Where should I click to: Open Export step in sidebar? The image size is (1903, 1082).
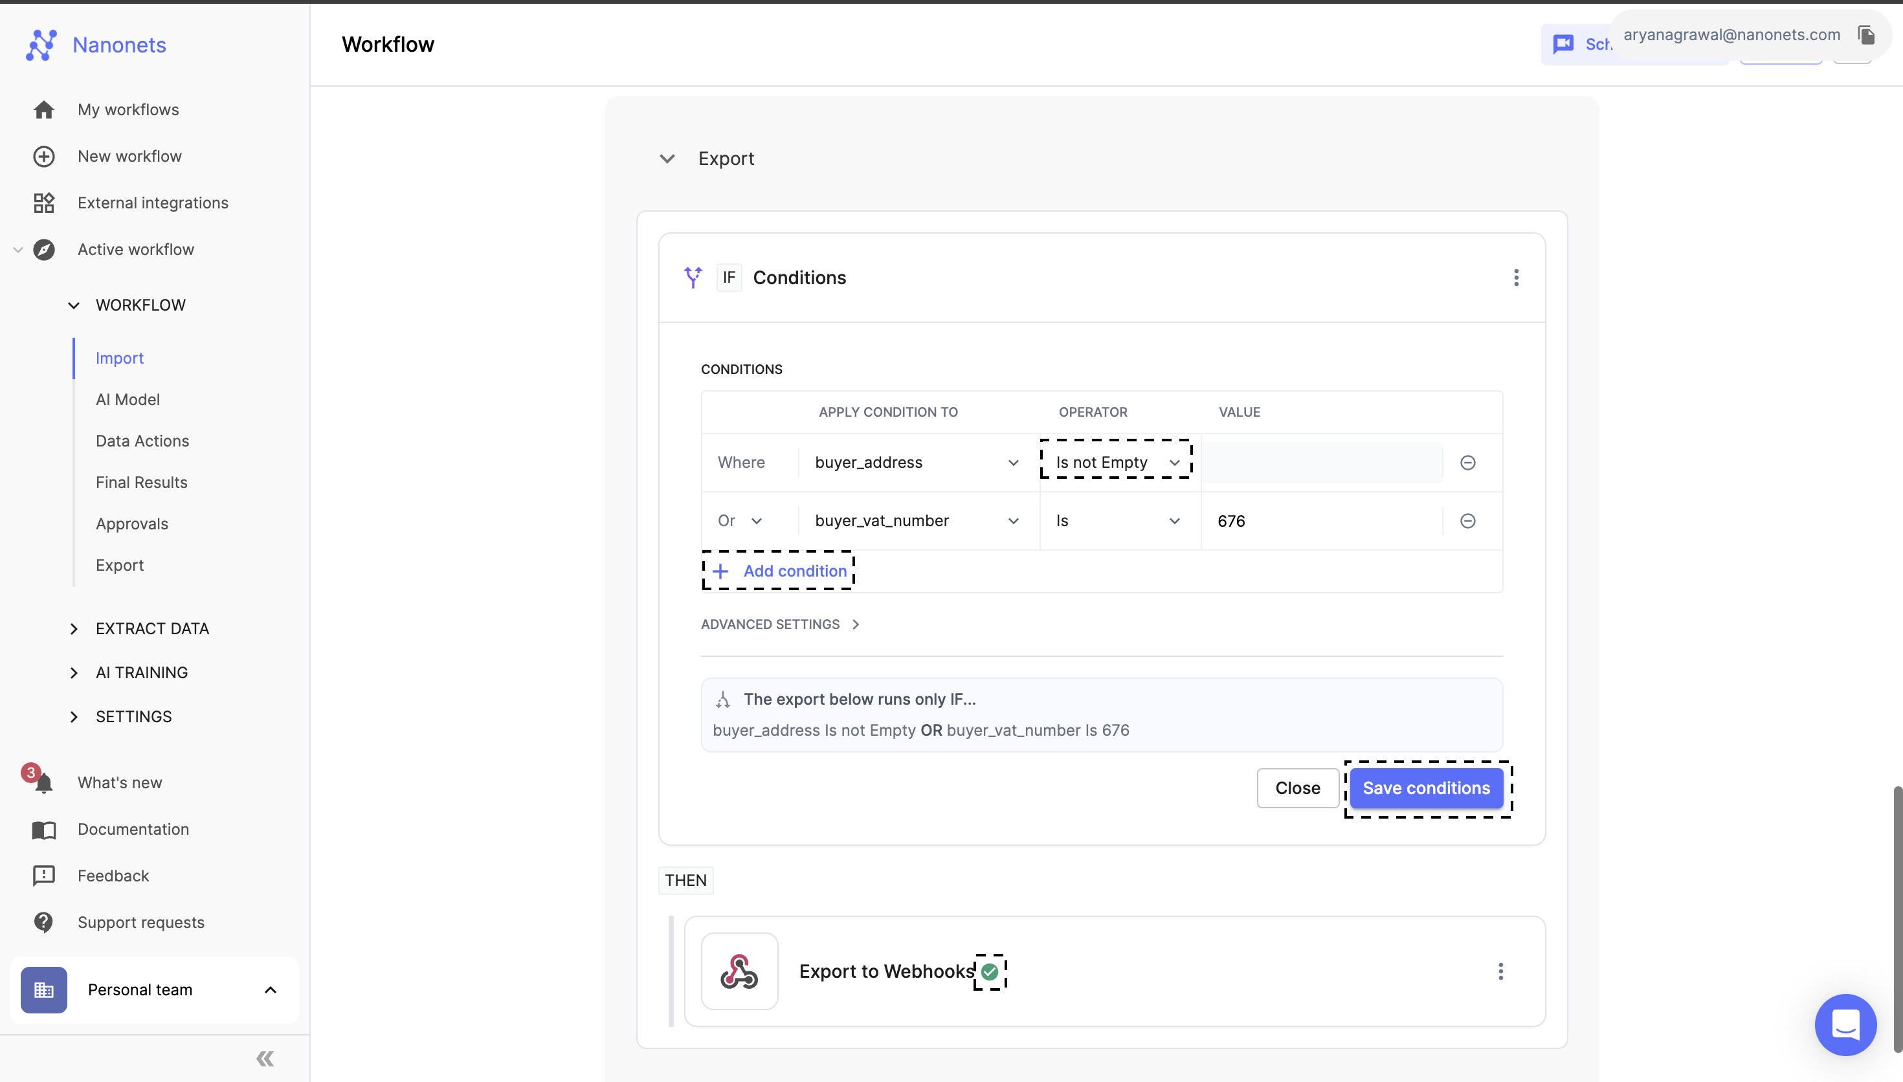pos(120,566)
